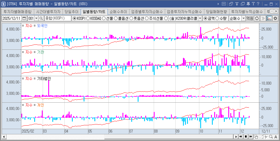Click the window number 1 icon
Viewport: 280px width, 141px height.
tap(4, 4)
